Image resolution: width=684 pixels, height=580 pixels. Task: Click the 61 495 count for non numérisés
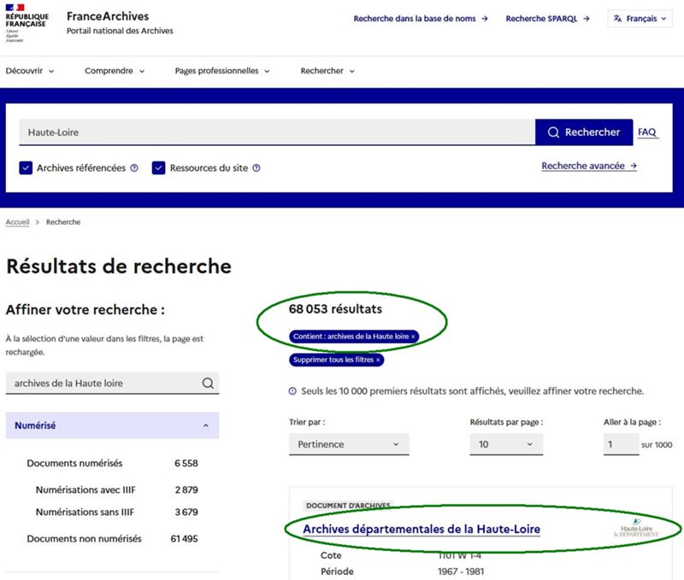pyautogui.click(x=184, y=539)
